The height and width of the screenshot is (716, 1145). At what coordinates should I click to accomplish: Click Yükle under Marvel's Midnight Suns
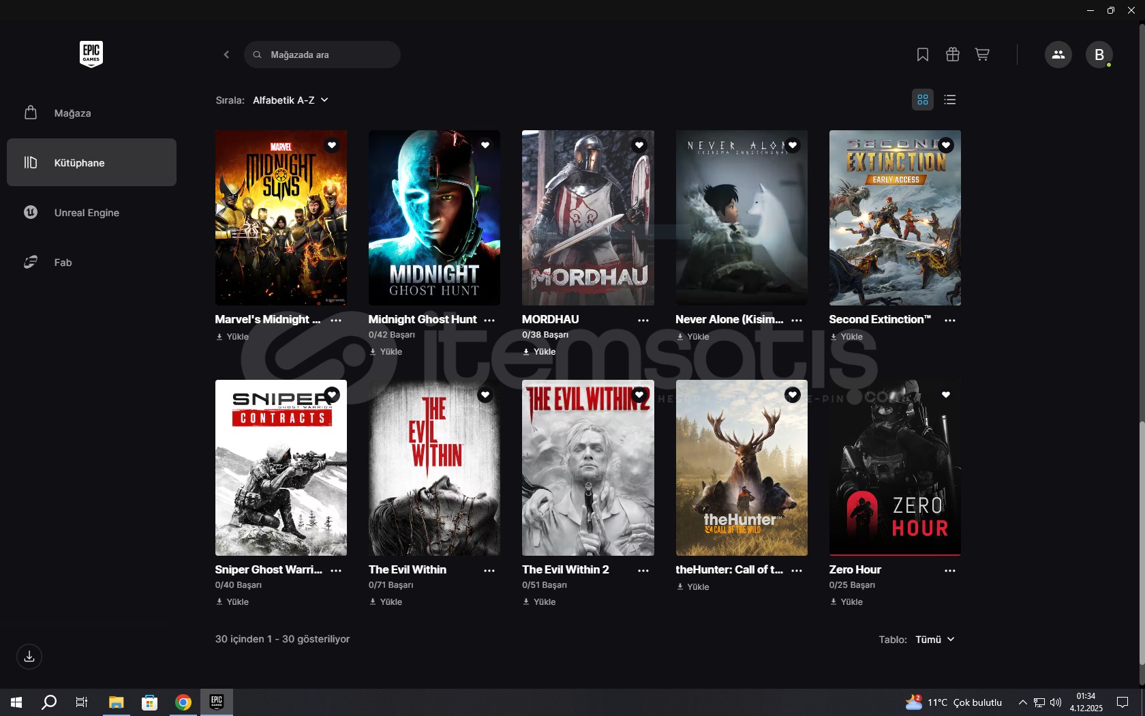232,337
